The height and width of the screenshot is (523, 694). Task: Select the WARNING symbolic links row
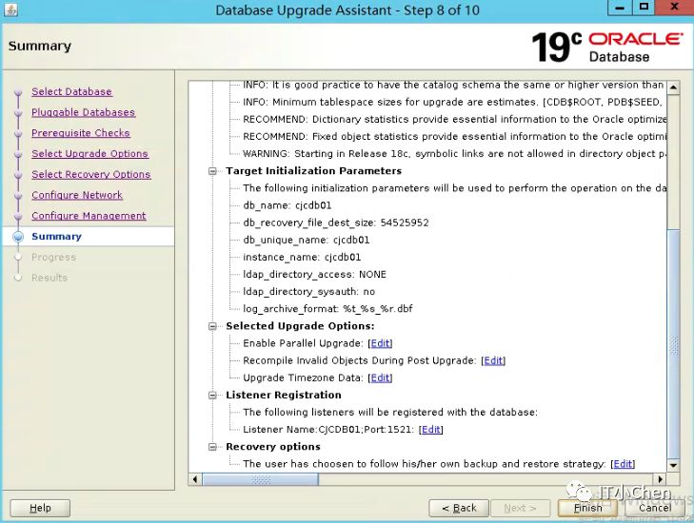pos(454,154)
